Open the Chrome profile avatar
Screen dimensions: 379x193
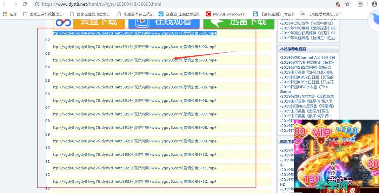374,4
